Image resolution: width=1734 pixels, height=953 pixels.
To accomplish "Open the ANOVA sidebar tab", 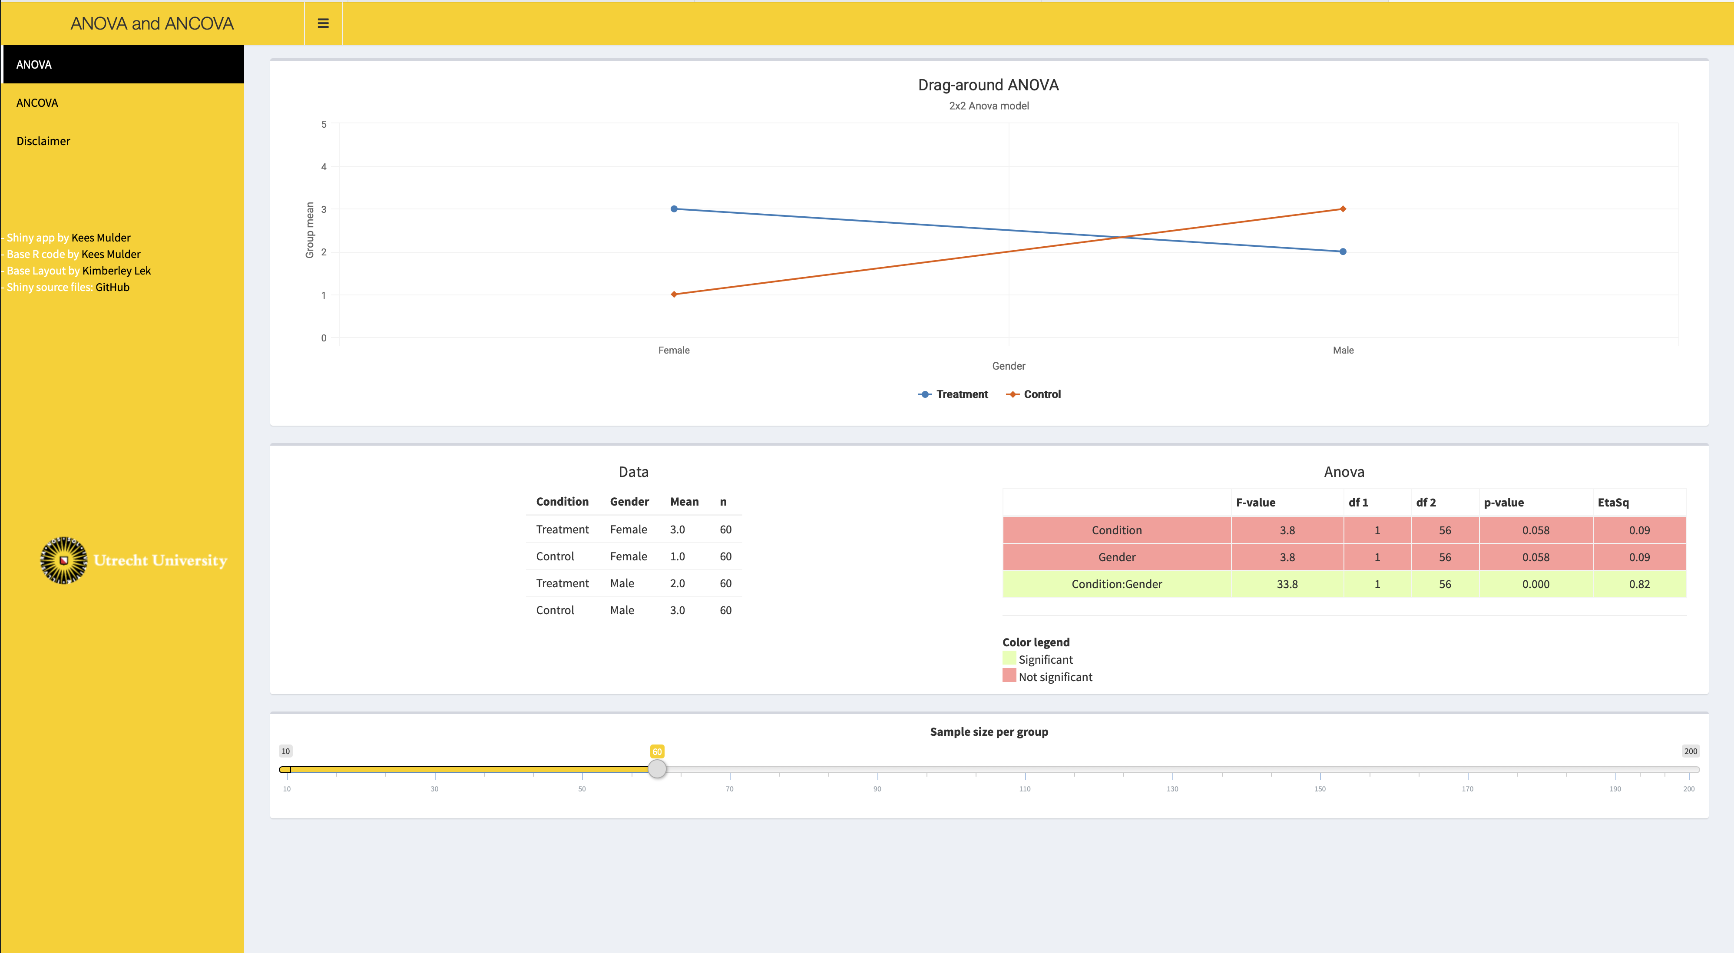I will coord(124,65).
